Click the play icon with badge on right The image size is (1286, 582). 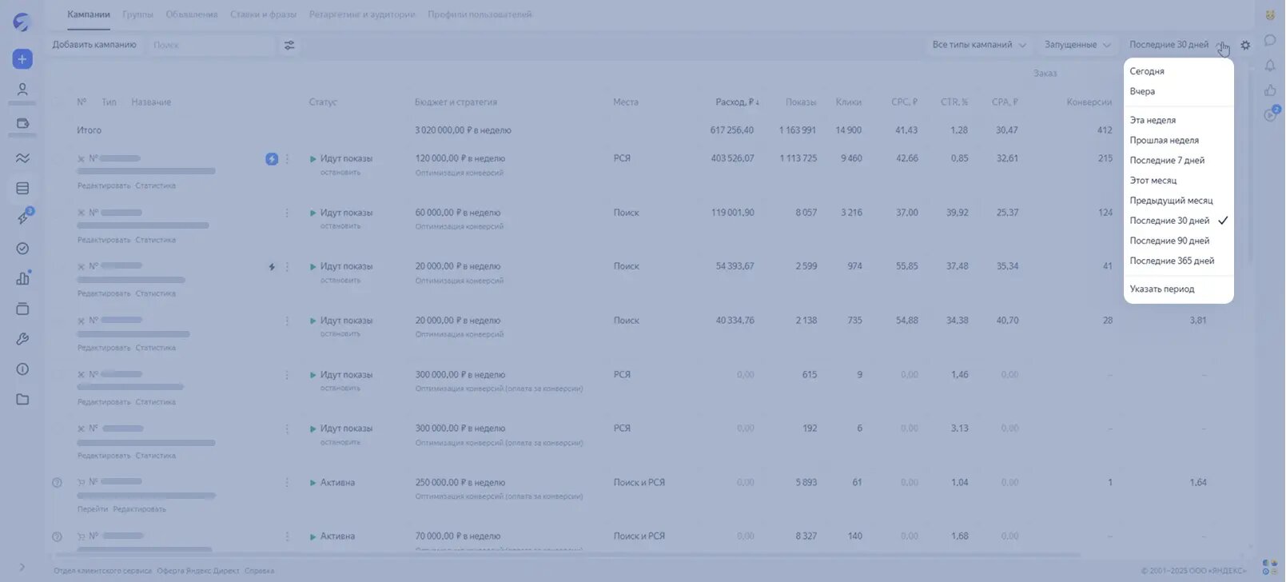click(x=1271, y=114)
